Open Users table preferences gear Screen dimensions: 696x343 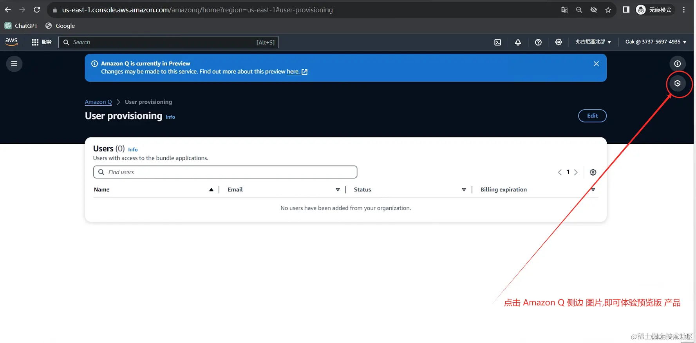pyautogui.click(x=593, y=172)
